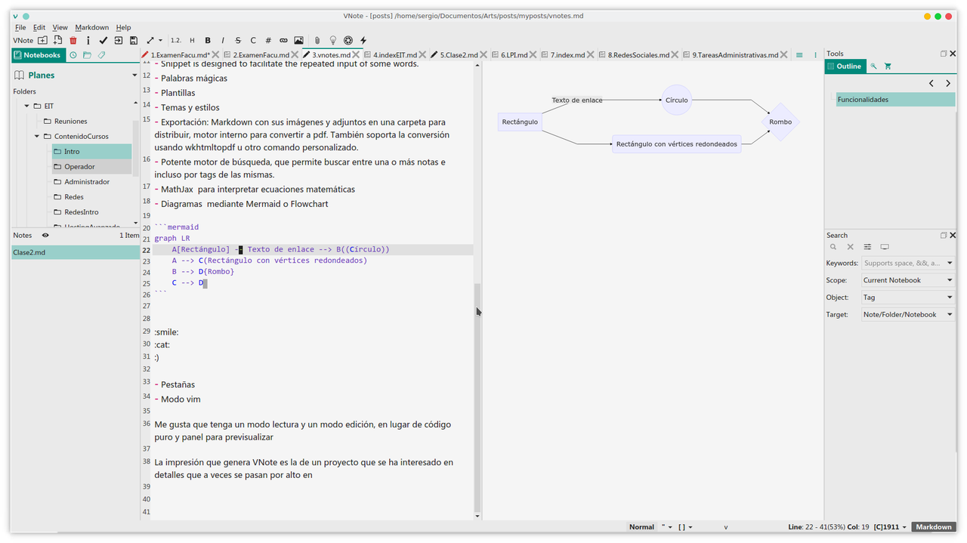Click the Outline tab in Tools
967x543 pixels.
click(x=844, y=66)
